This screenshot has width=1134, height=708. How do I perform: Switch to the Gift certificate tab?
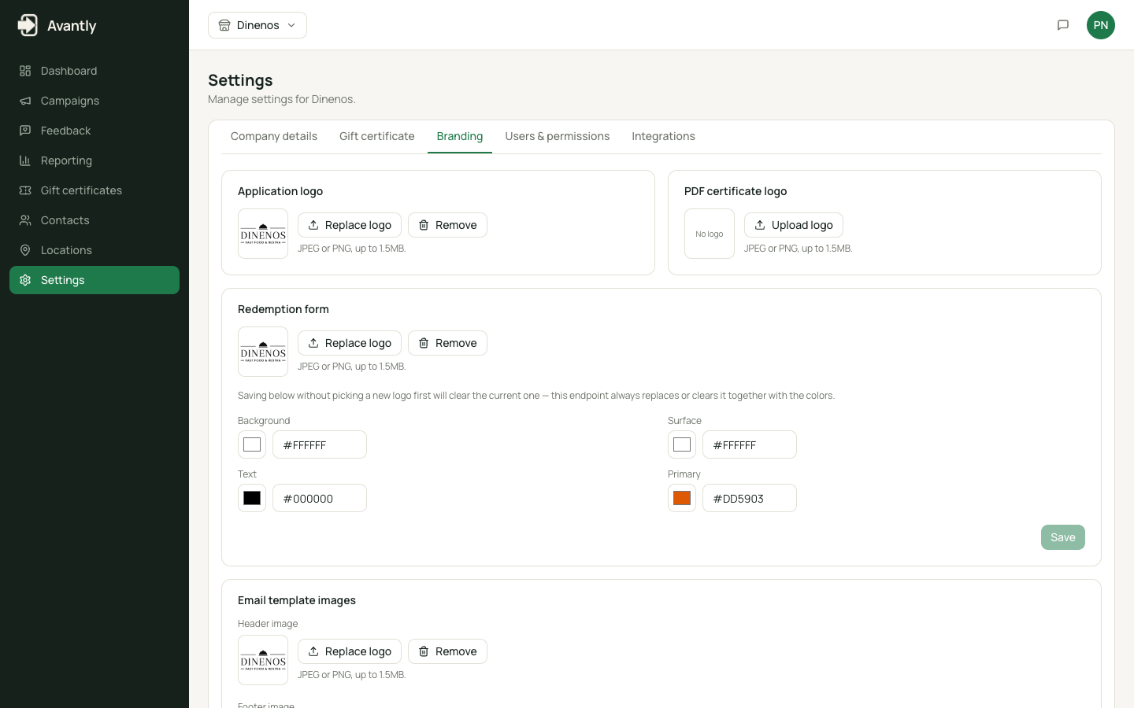coord(377,136)
